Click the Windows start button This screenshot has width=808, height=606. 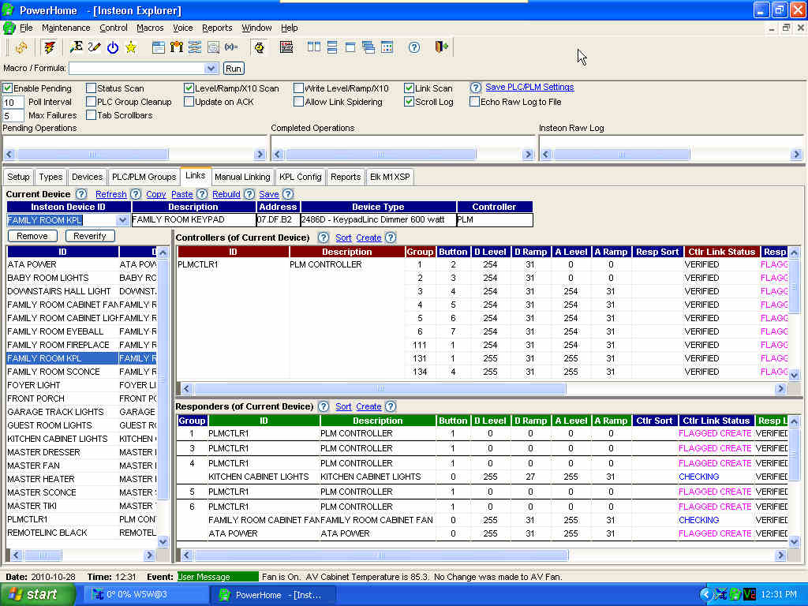point(38,594)
